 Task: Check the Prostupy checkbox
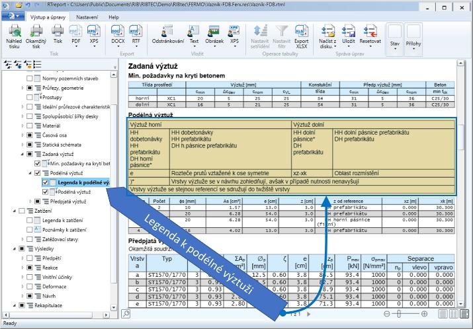(30, 97)
